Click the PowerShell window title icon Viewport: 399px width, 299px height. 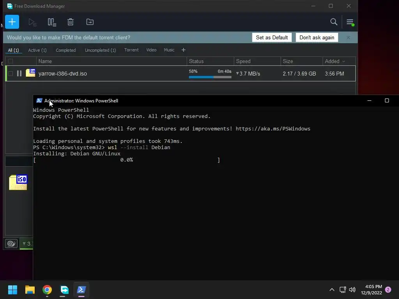tap(39, 101)
